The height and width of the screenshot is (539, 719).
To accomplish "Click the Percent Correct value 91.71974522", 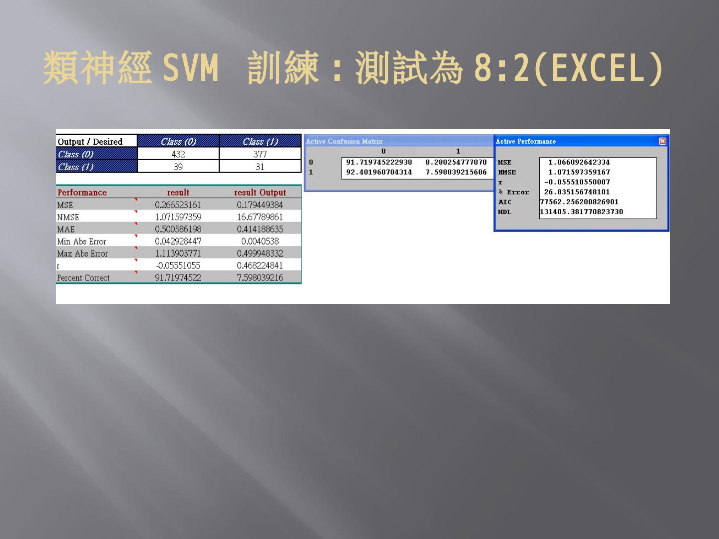I will (178, 277).
